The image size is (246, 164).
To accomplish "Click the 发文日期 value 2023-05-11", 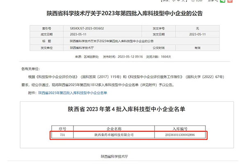I will click(x=197, y=34).
